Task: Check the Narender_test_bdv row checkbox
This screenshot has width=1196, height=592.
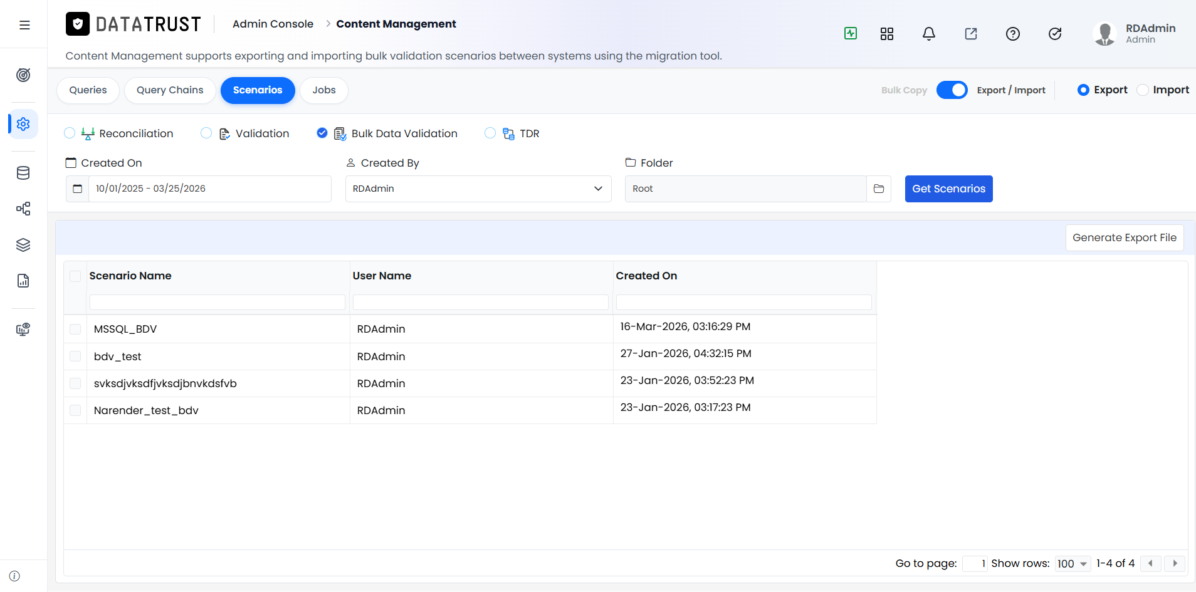Action: tap(75, 410)
